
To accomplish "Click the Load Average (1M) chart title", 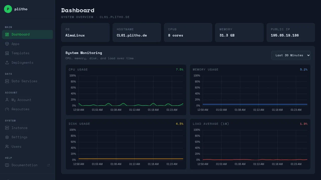I will [x=211, y=124].
